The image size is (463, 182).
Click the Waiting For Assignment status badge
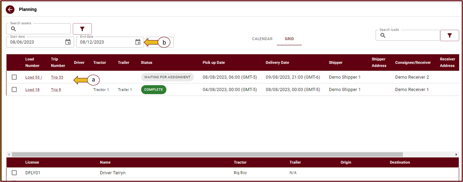tap(167, 77)
